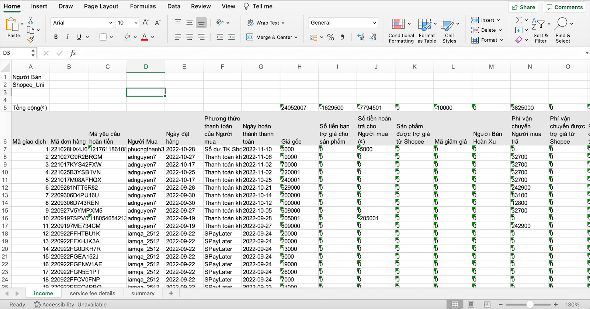Click Increase Font Size icon
This screenshot has height=309, width=590.
[x=146, y=22]
